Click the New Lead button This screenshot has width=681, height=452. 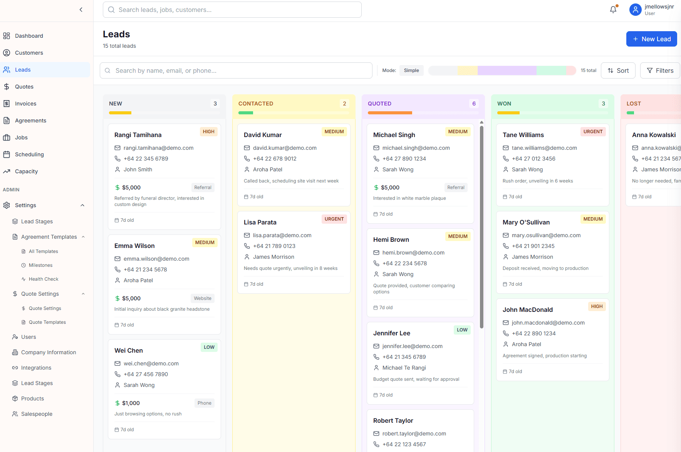tap(651, 39)
